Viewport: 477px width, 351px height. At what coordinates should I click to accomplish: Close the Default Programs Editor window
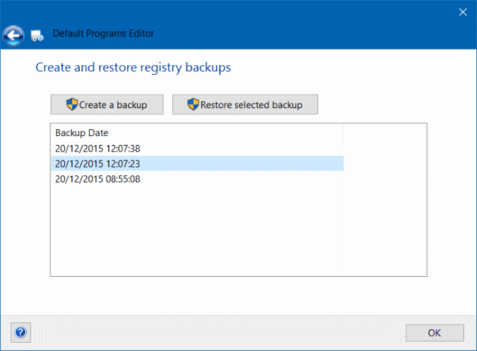pyautogui.click(x=463, y=12)
